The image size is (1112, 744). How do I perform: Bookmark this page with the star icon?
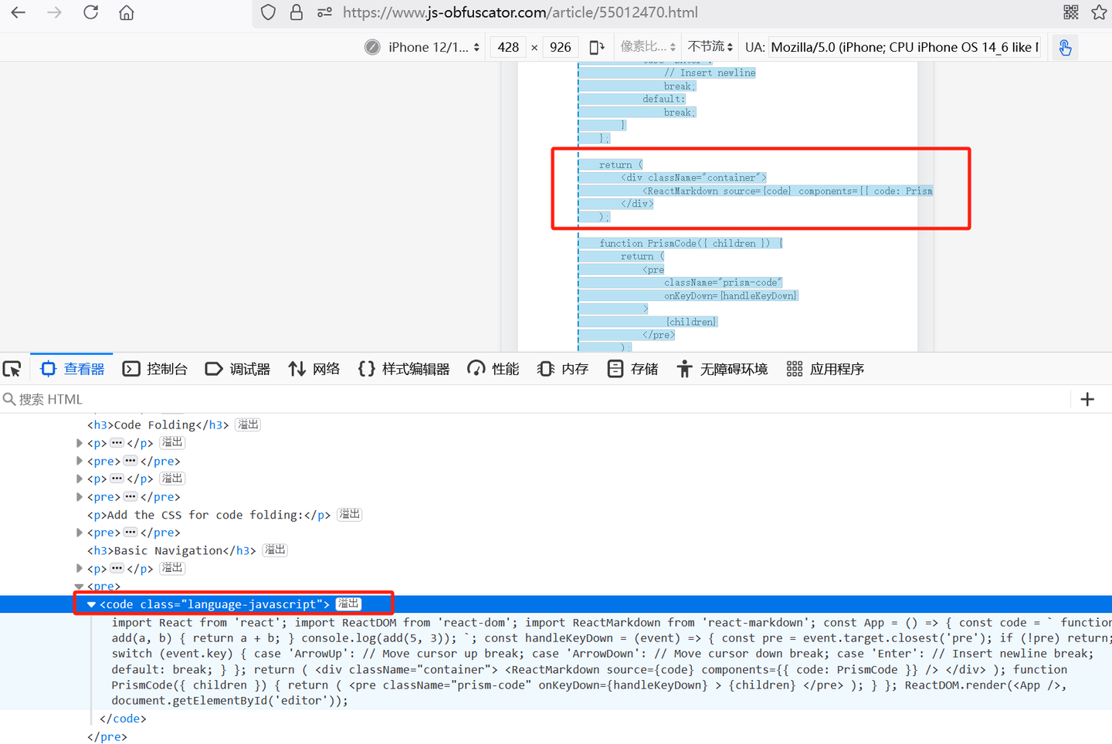click(x=1099, y=12)
